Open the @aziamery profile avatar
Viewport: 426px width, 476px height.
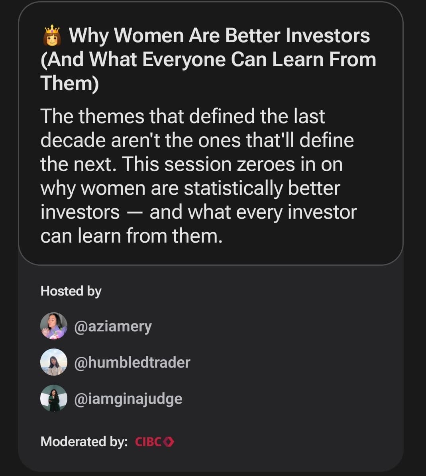tap(54, 326)
